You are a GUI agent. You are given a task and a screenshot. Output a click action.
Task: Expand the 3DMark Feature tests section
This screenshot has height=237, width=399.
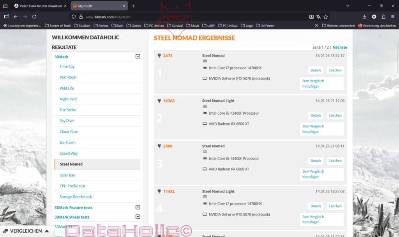click(138, 207)
